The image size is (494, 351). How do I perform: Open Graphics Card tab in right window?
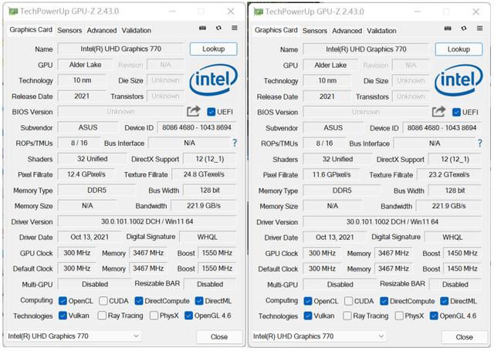click(276, 30)
